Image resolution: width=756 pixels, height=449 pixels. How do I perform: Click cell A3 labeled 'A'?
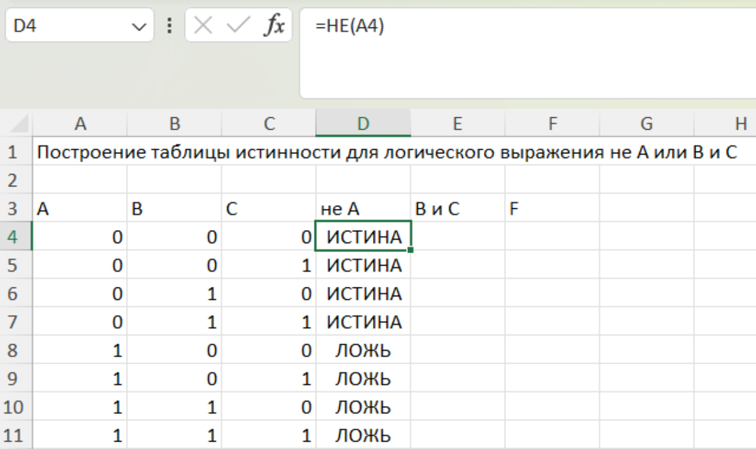click(x=79, y=208)
